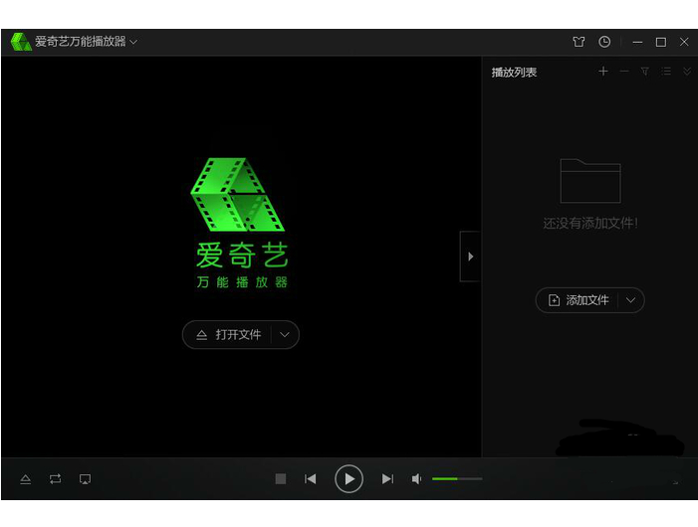Click 添加文件 button
698x527 pixels.
tap(578, 300)
